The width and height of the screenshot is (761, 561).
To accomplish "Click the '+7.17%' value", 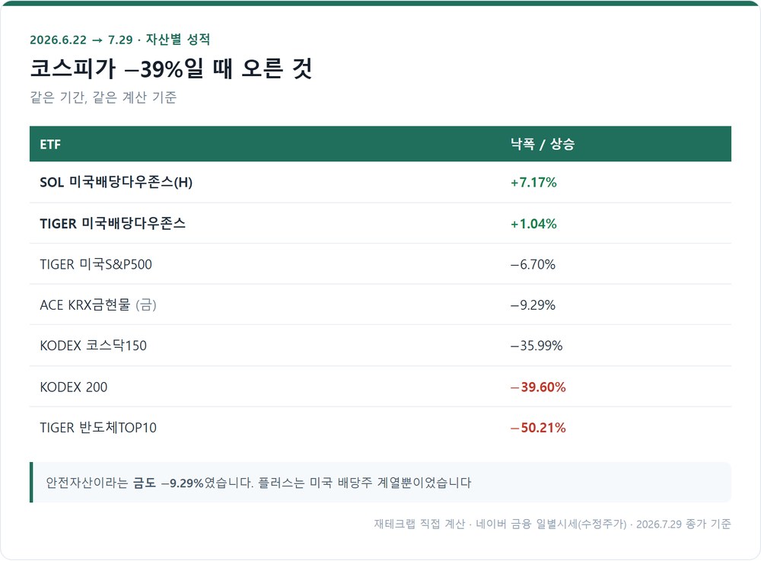I will (533, 183).
